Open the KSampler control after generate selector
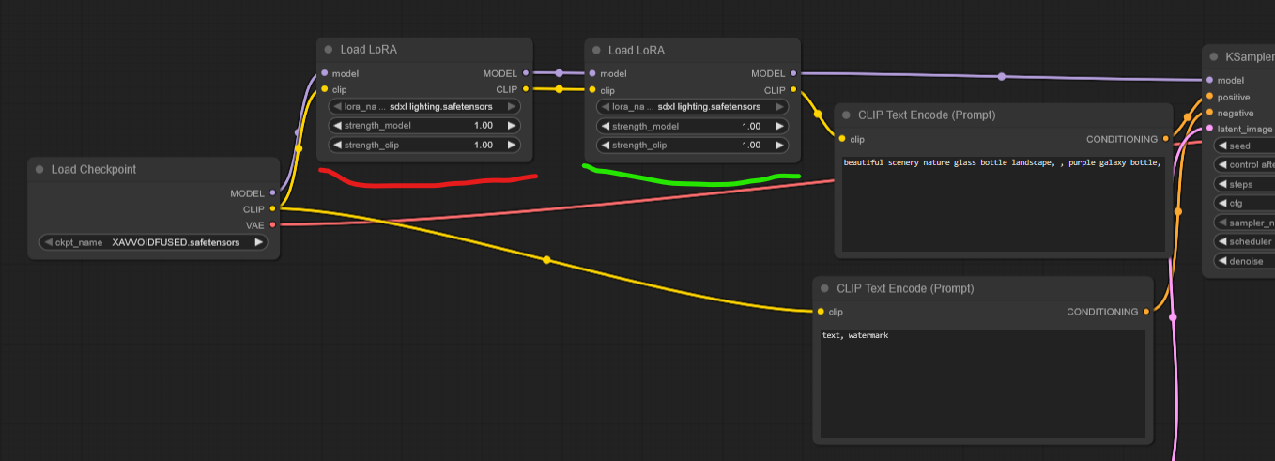Viewport: 1275px width, 461px height. [1245, 164]
